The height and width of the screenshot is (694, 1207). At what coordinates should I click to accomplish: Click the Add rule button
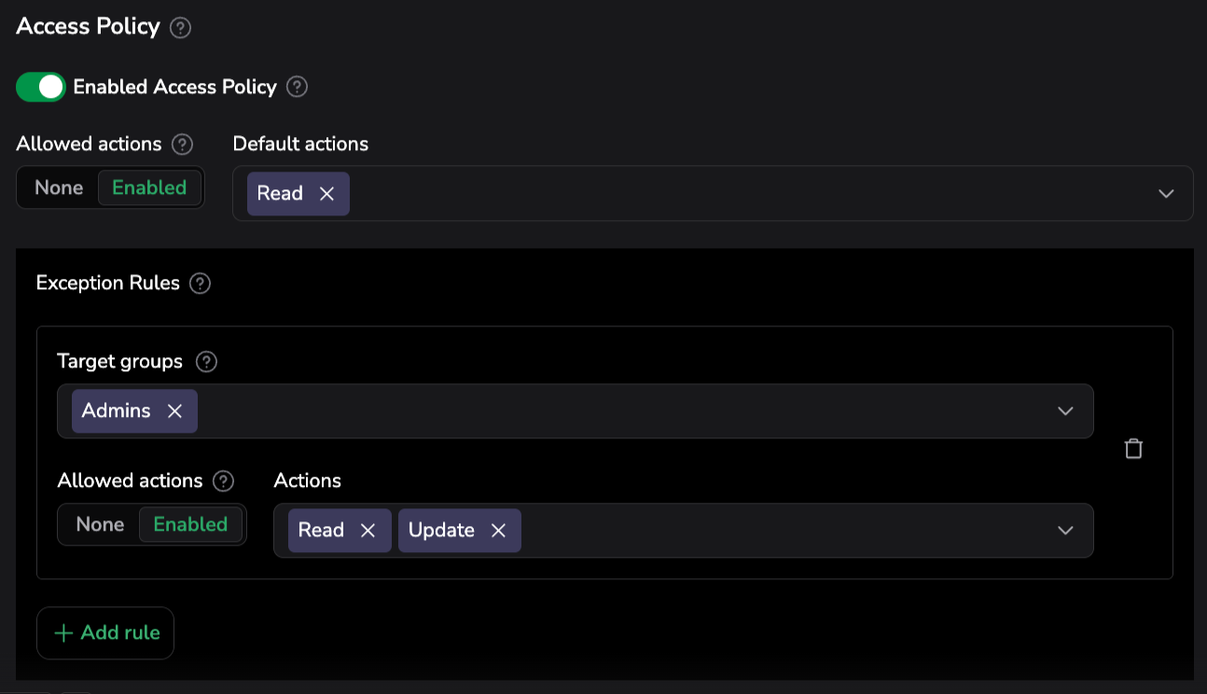[x=105, y=633]
